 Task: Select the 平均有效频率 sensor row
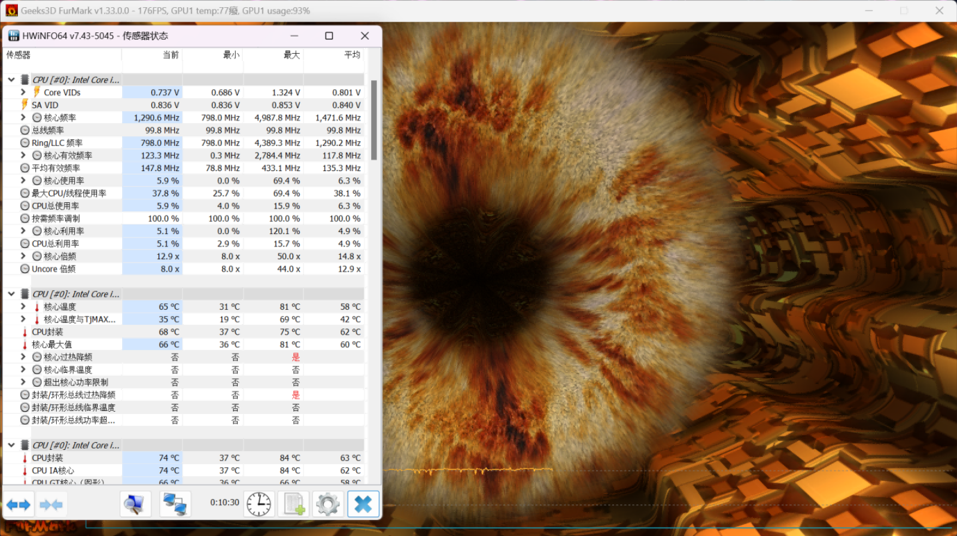[184, 168]
